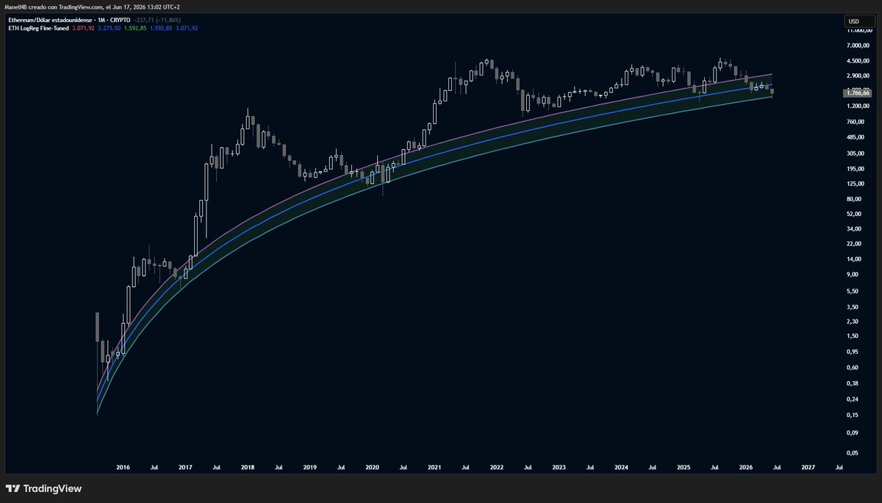Click the 2023 label on time axis
Screen dimensions: 882x503
(559, 466)
